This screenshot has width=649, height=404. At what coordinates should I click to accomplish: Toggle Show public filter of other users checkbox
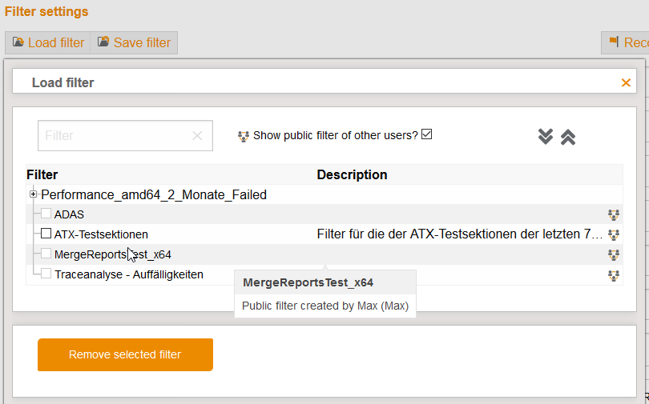tap(427, 134)
